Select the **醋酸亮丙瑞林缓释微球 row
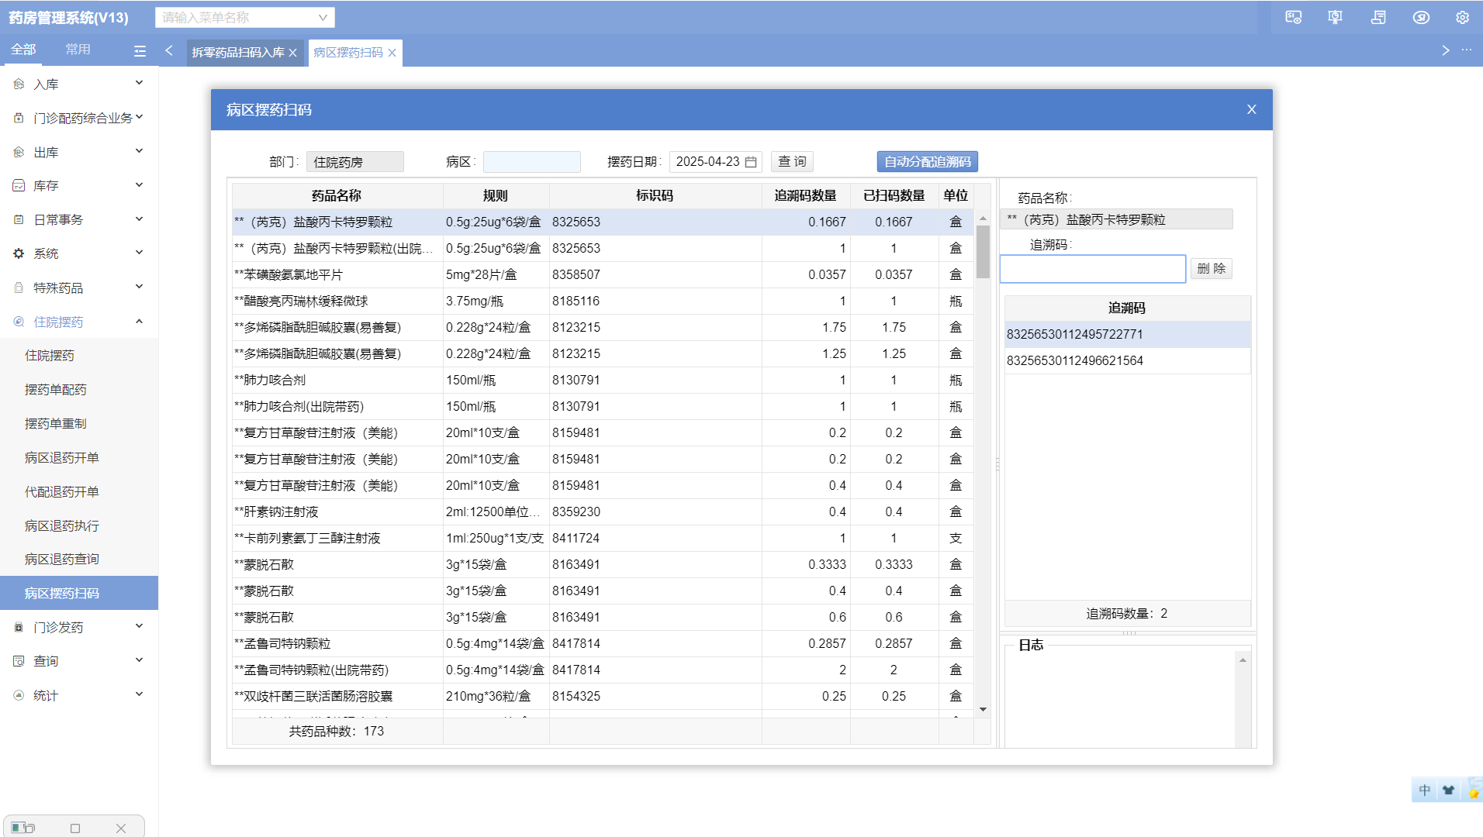 (603, 301)
